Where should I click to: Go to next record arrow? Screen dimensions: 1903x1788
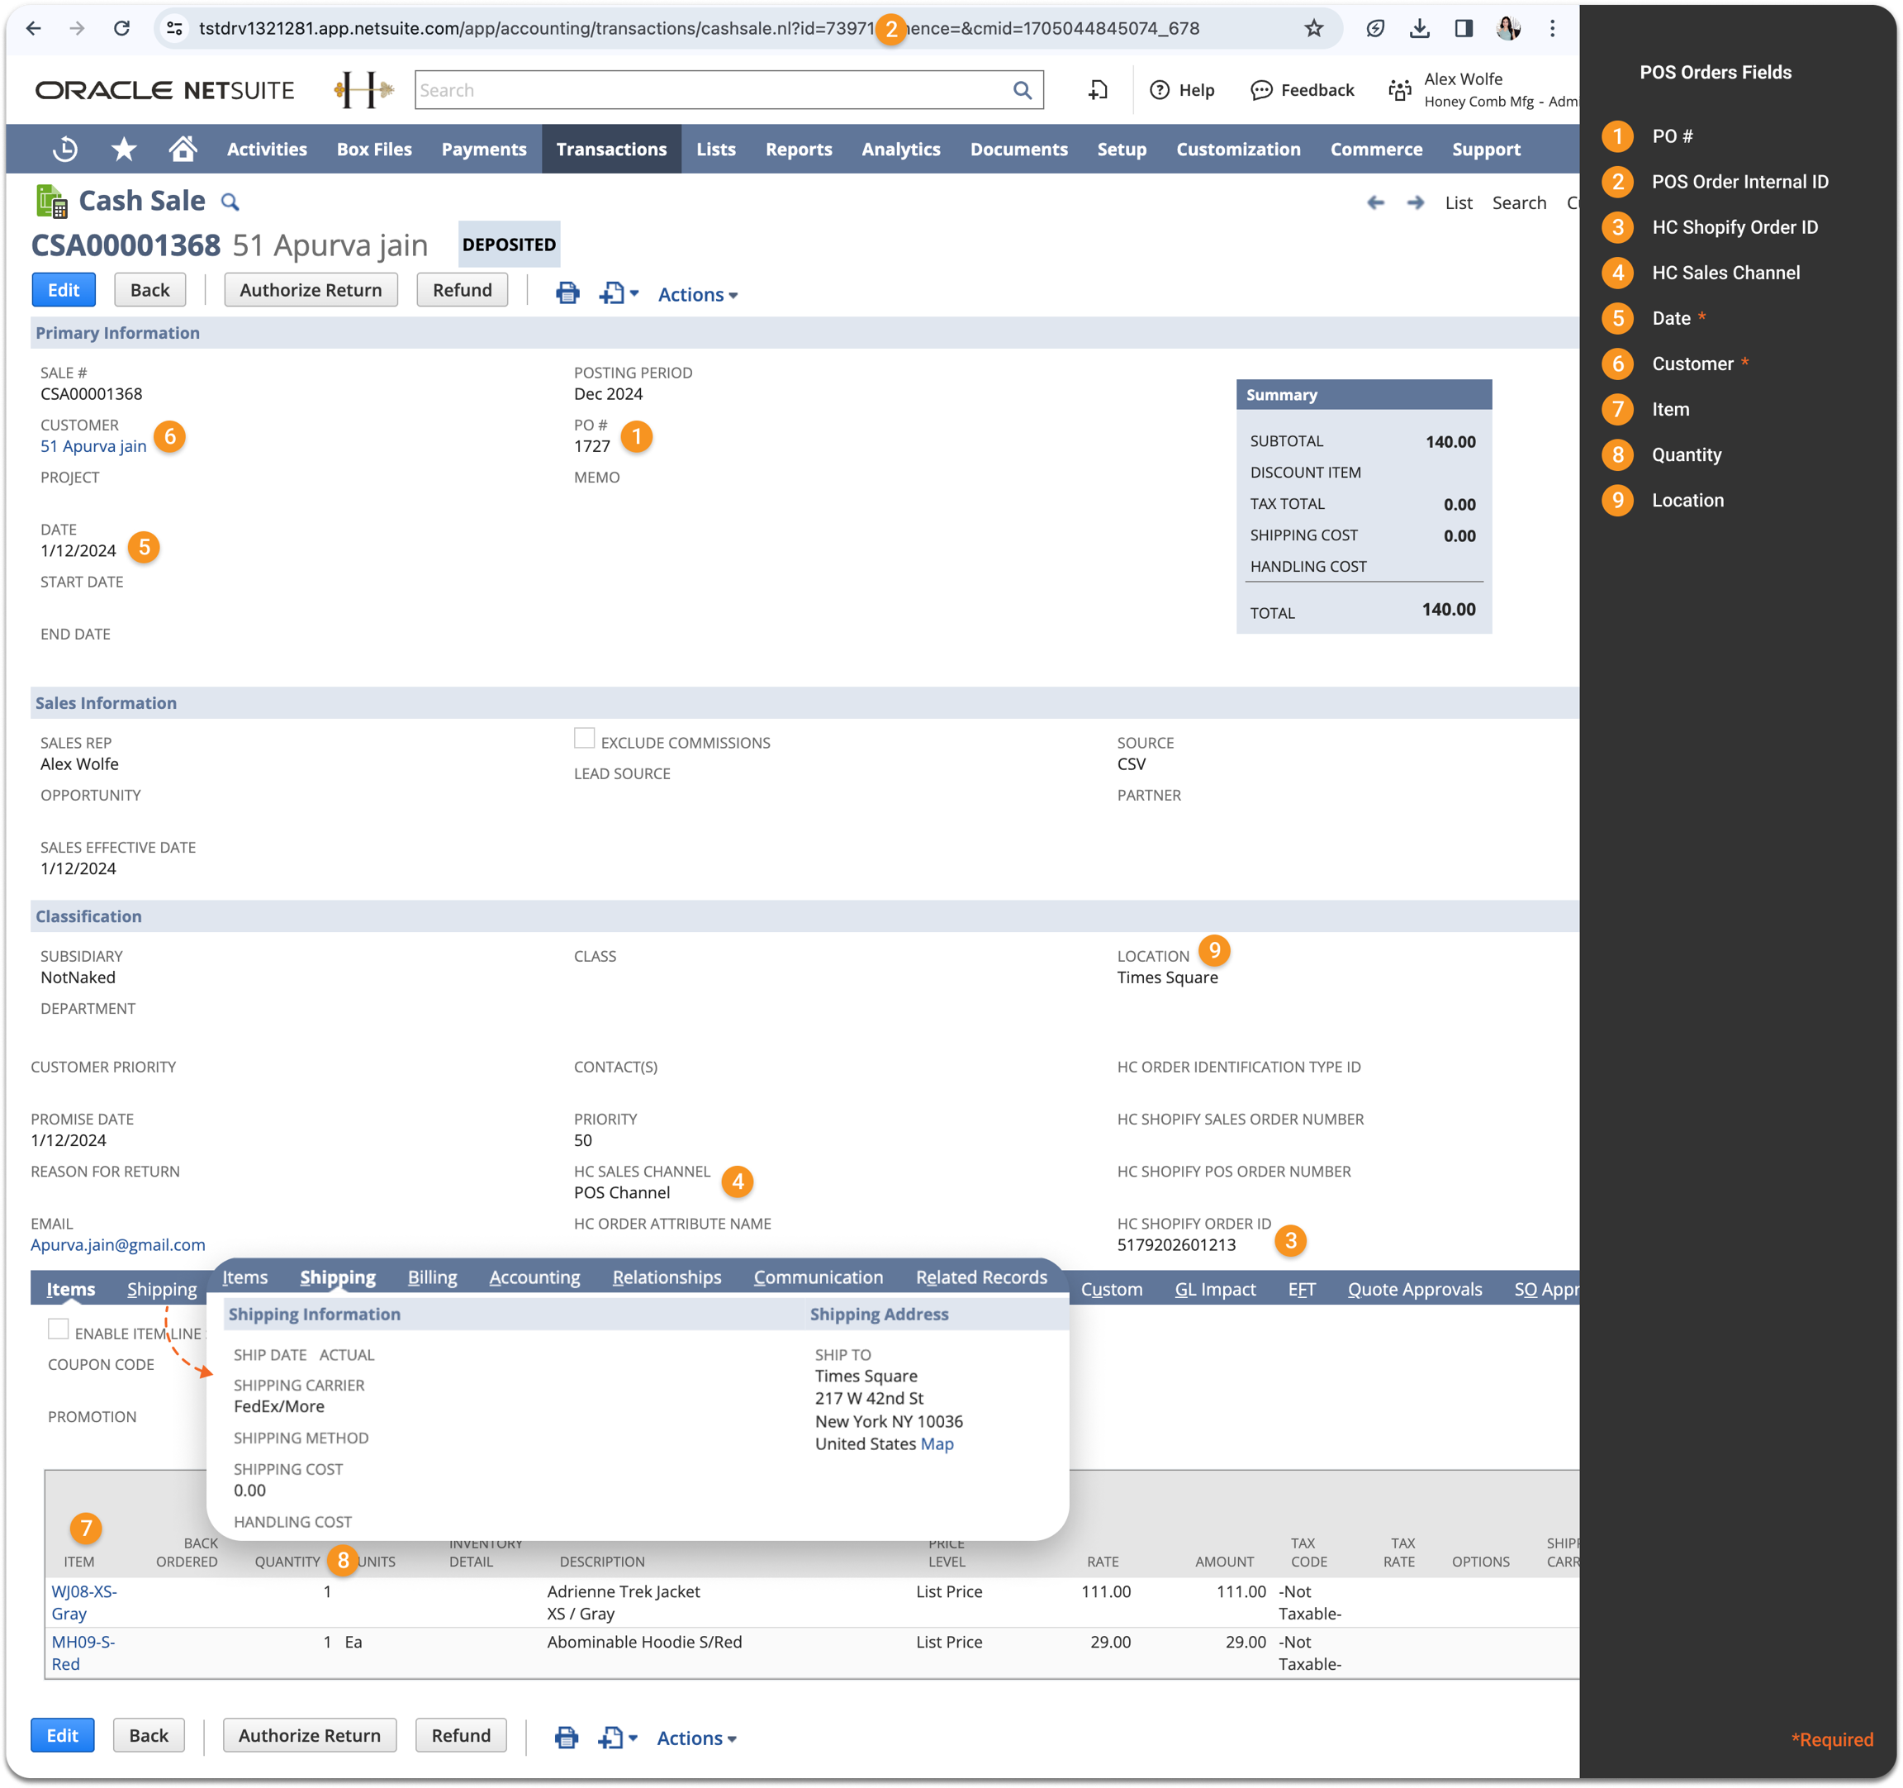coord(1416,203)
